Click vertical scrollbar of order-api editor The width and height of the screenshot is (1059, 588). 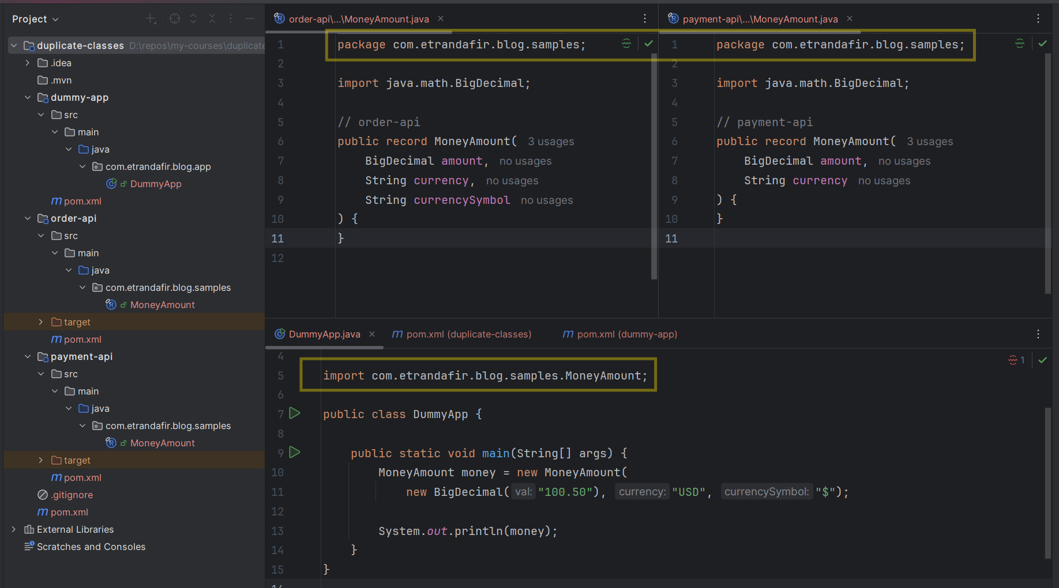point(654,167)
